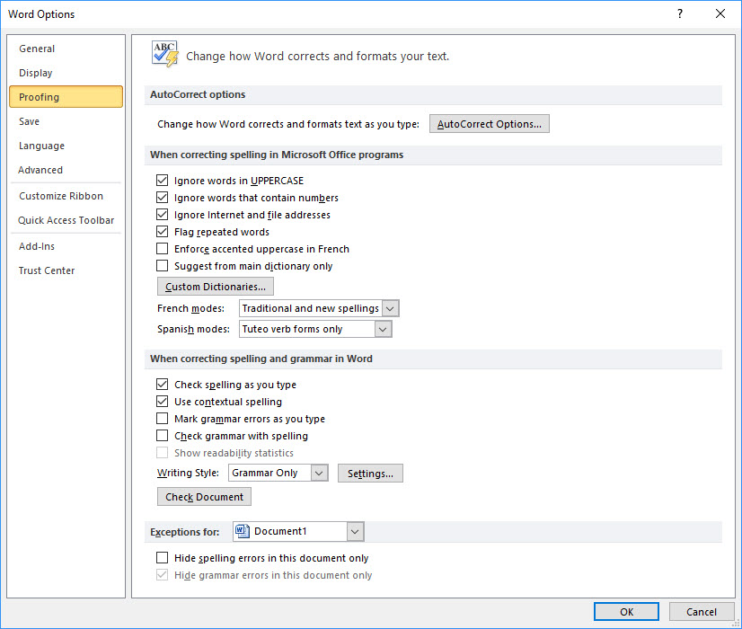Viewport: 742px width, 629px height.
Task: Toggle Flag repeated words
Action: 163,232
